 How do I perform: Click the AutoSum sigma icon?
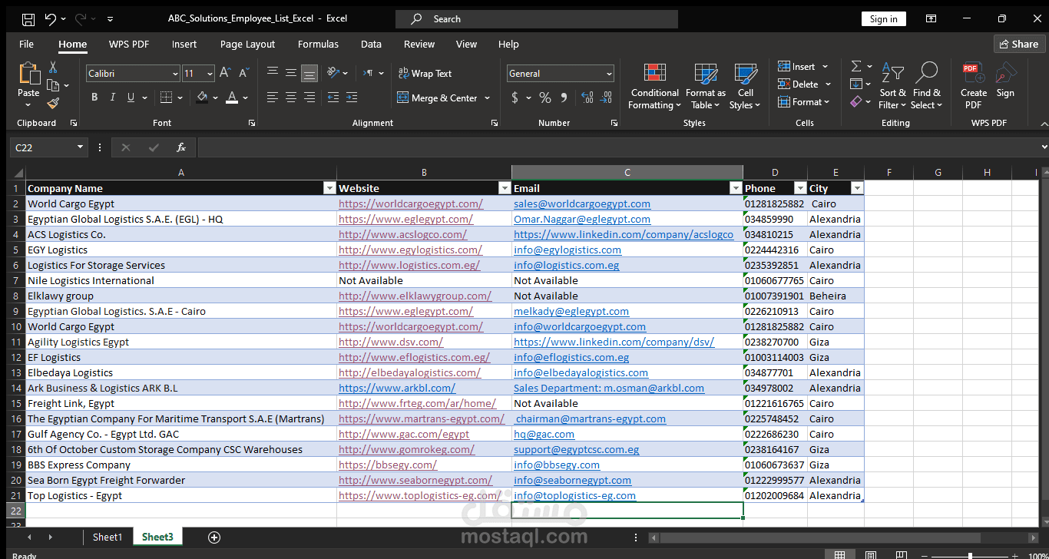tap(856, 66)
